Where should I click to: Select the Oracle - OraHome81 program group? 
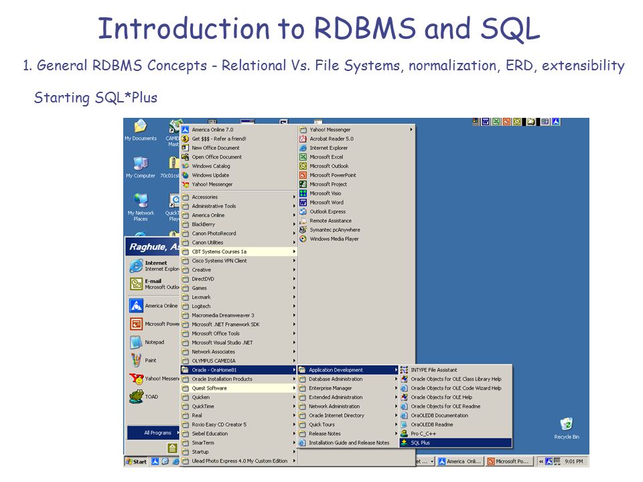pyautogui.click(x=238, y=370)
